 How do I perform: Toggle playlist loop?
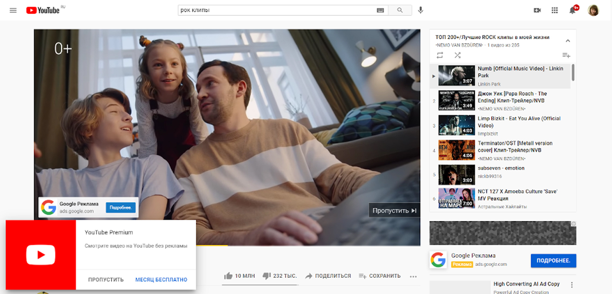click(x=440, y=55)
